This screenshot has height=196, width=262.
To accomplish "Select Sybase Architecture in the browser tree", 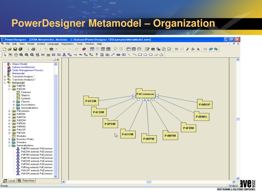I will click(x=23, y=67).
